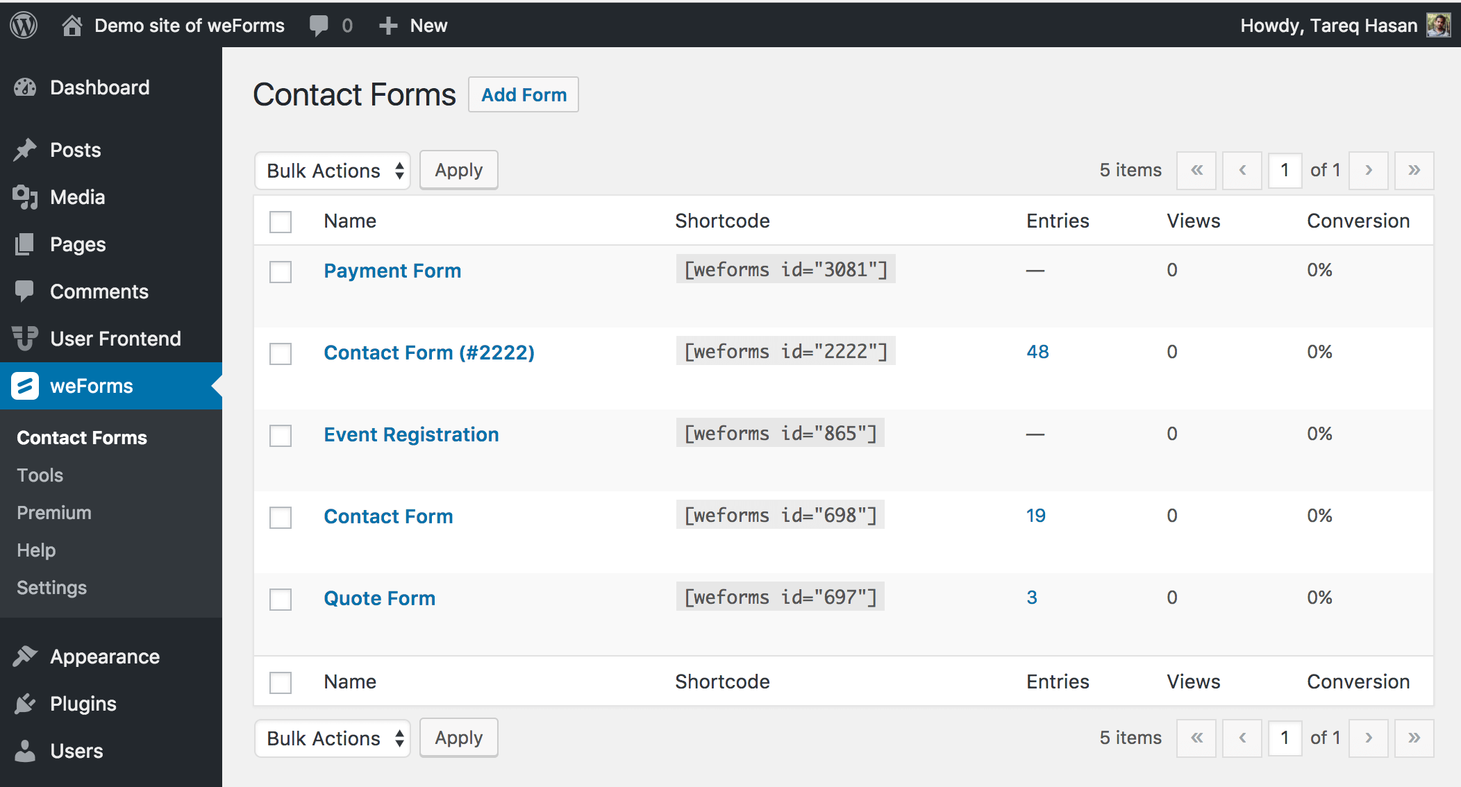Click the Plugins icon in sidebar
Screen dimensions: 1461x787
pyautogui.click(x=26, y=702)
